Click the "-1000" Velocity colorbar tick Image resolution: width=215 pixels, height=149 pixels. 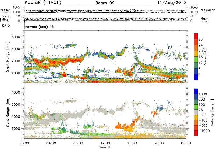tap(204, 131)
